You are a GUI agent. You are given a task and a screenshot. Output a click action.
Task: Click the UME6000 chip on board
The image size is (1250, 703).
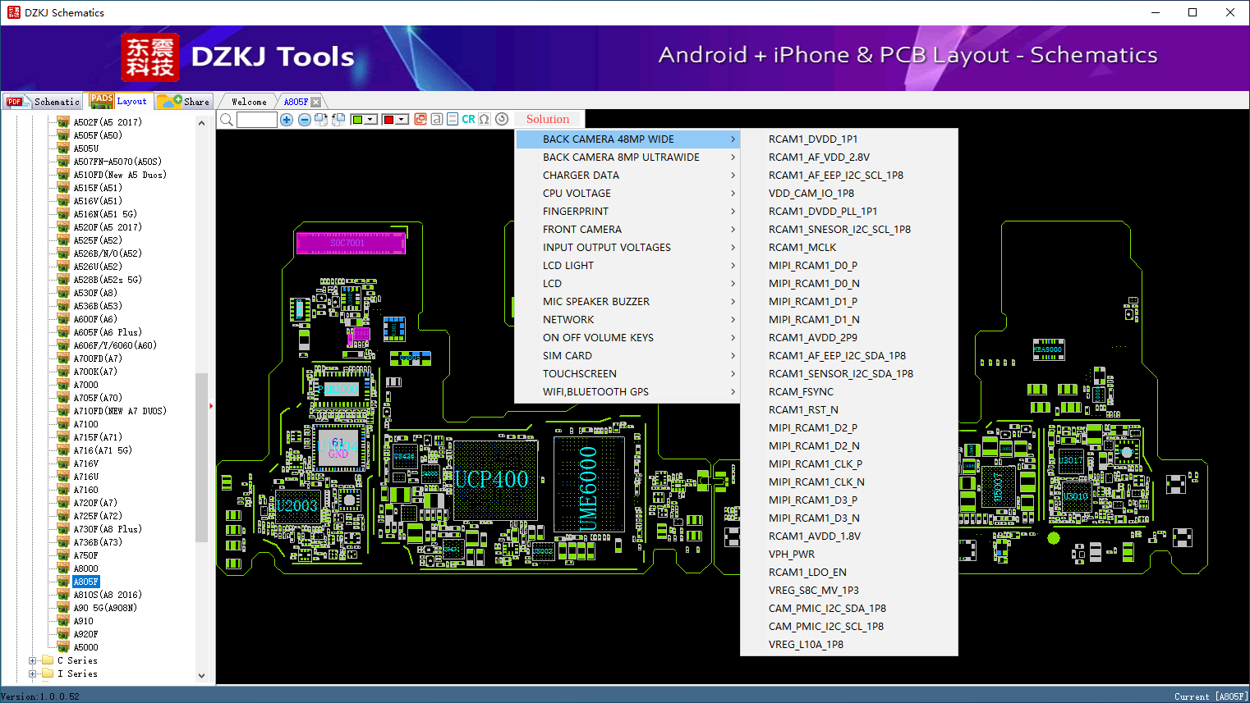(x=588, y=486)
